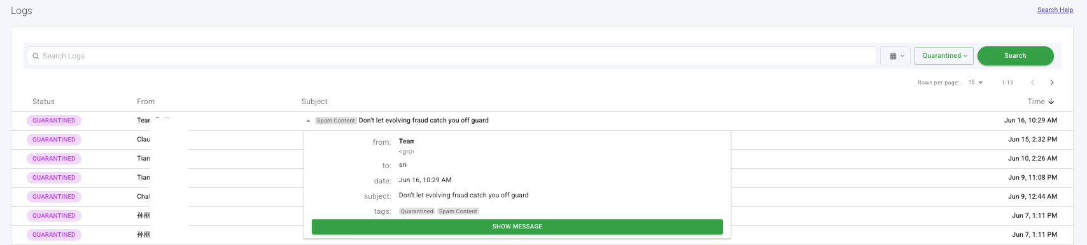Click the subject line in message details
This screenshot has height=245, width=1087.
463,195
